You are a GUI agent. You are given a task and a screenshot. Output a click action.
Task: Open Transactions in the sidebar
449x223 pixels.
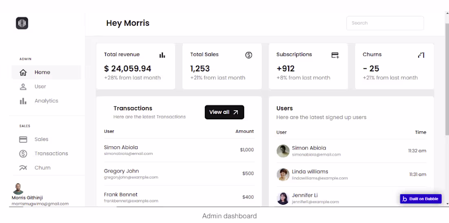pyautogui.click(x=51, y=154)
